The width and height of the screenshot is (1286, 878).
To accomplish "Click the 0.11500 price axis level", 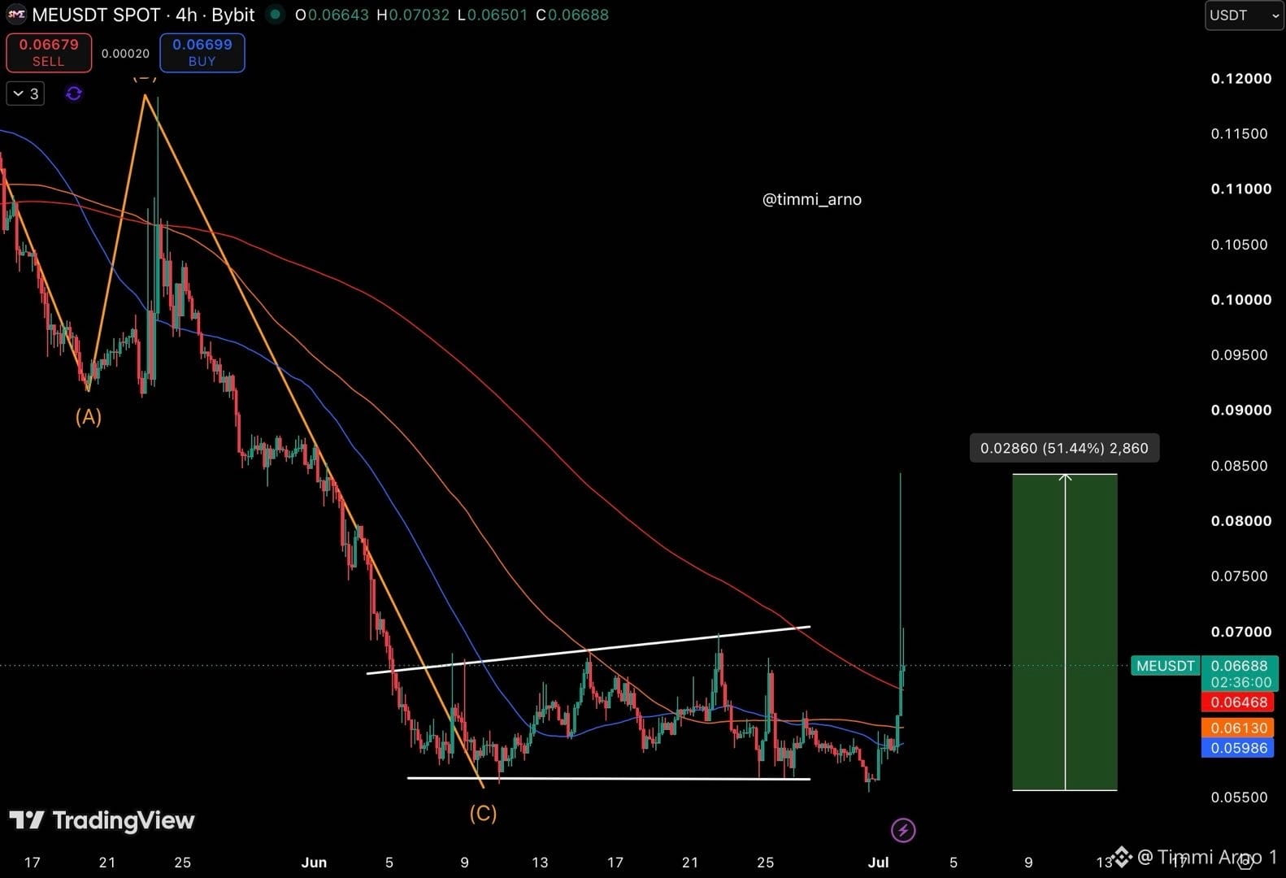I will pos(1240,134).
